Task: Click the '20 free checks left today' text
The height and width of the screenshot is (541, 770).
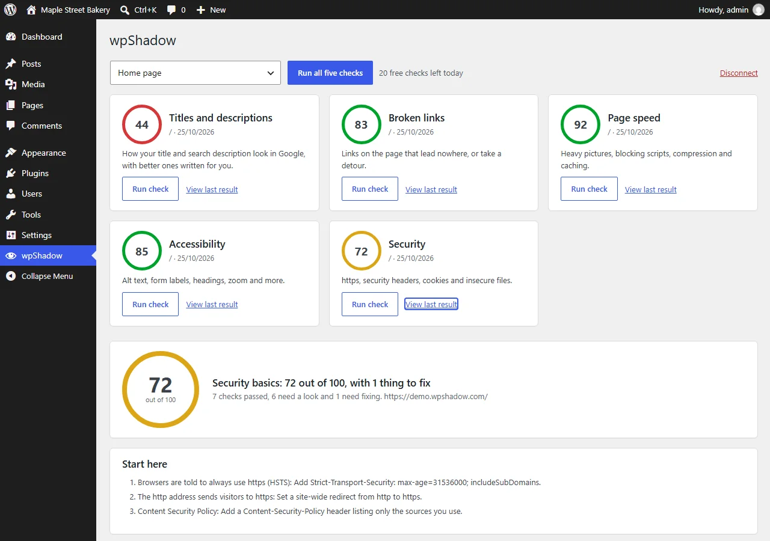Action: [421, 73]
